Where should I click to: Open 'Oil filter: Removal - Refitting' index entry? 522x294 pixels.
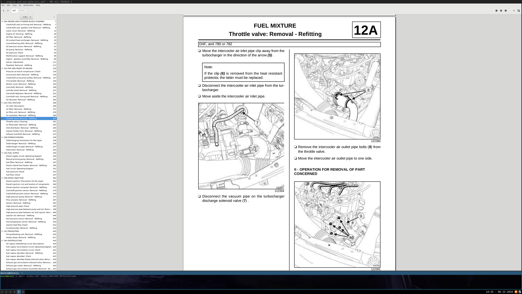pyautogui.click(x=29, y=37)
